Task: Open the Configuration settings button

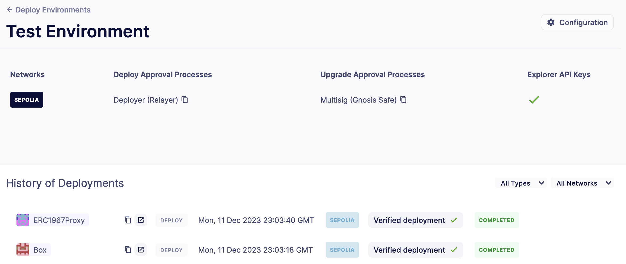Action: [577, 22]
